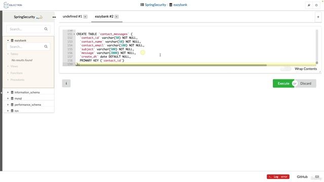Expand the Functions section

click(8, 73)
